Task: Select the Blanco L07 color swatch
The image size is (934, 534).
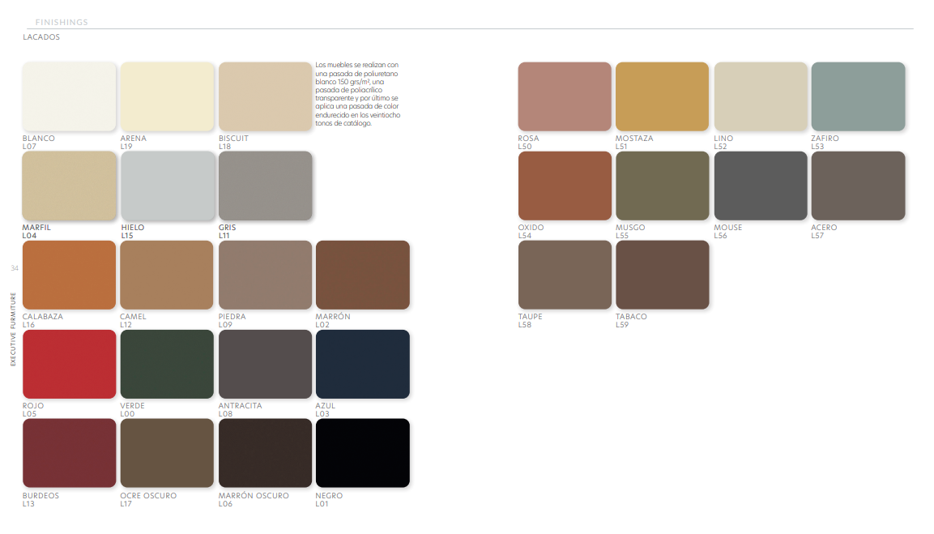Action: [69, 96]
